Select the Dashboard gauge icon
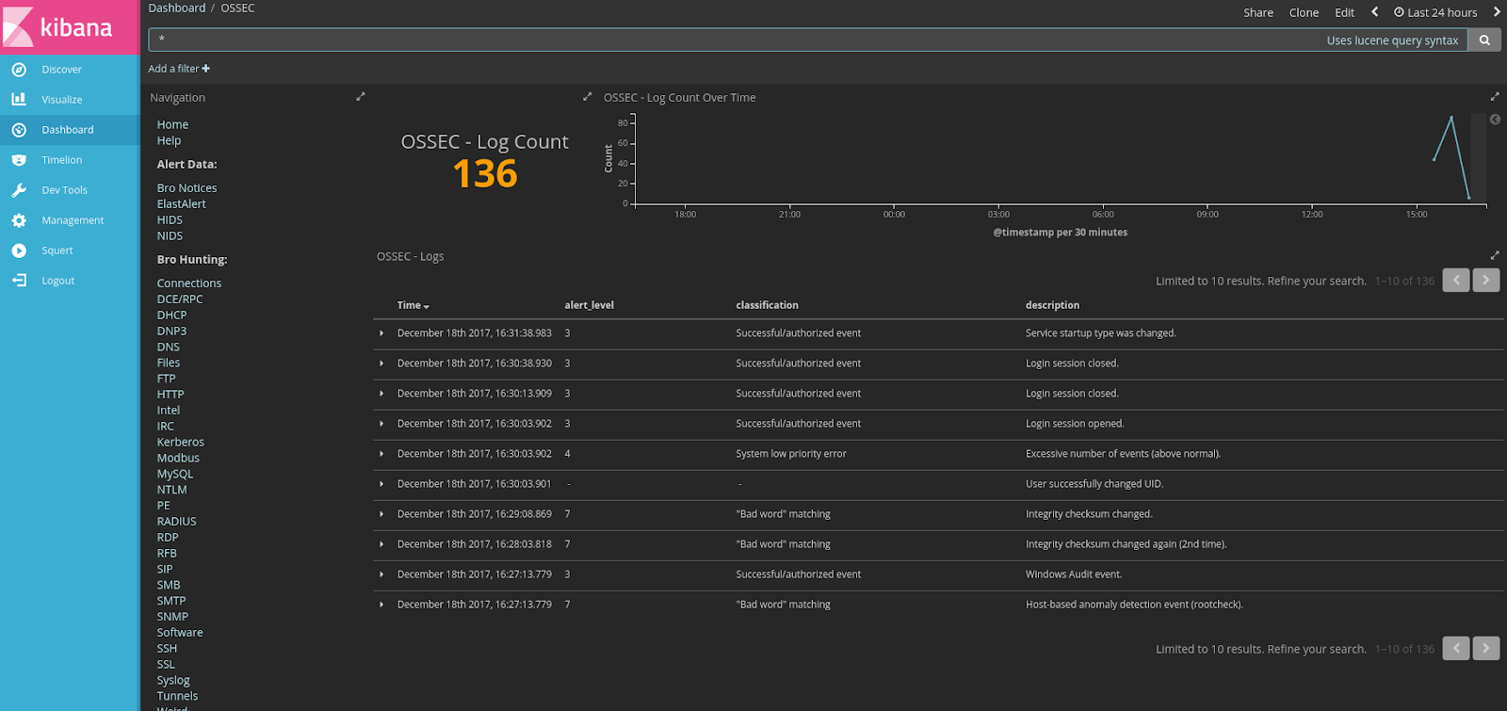Image resolution: width=1507 pixels, height=711 pixels. tap(19, 130)
